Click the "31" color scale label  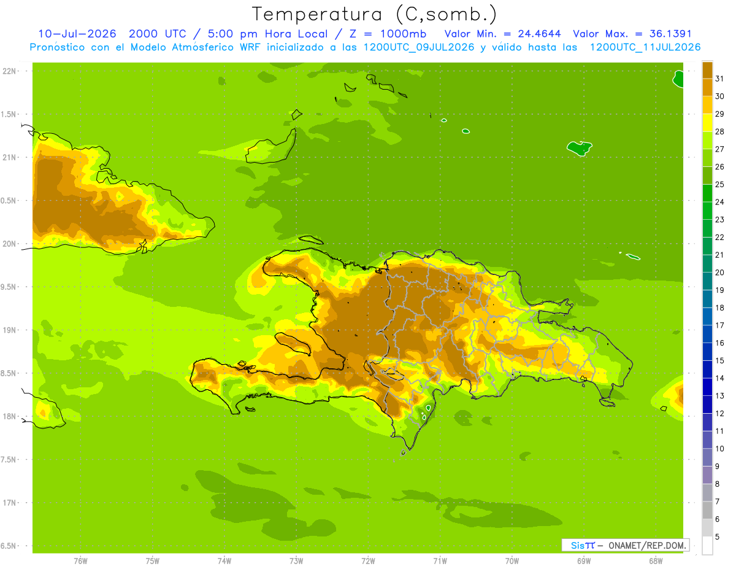click(719, 79)
